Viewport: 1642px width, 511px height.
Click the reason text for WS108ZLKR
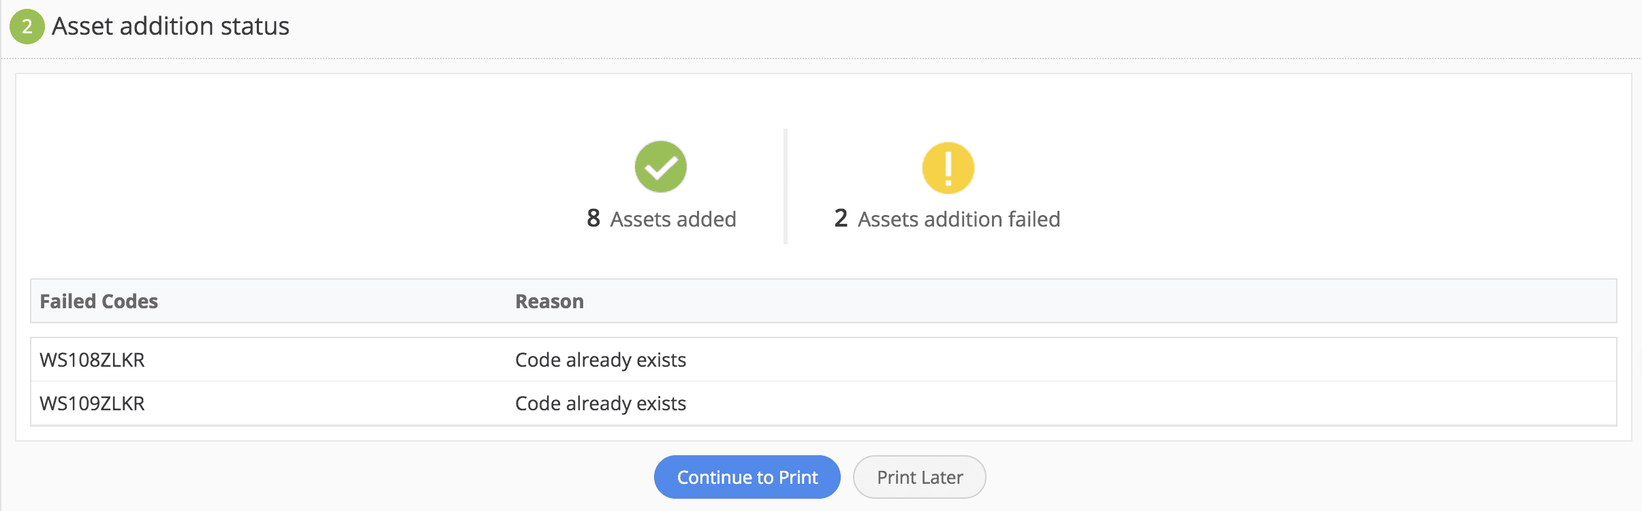tap(600, 360)
